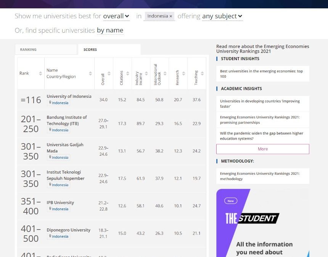Click the New badge in THE Student banner
This screenshot has width=328, height=257.
click(231, 201)
